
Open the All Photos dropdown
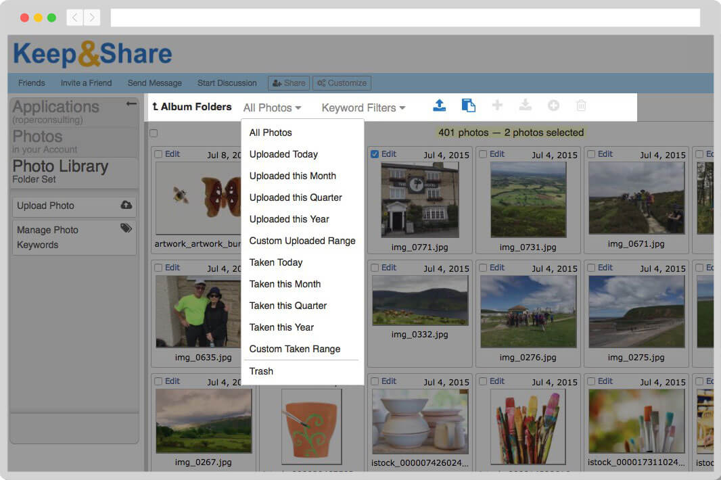(272, 107)
